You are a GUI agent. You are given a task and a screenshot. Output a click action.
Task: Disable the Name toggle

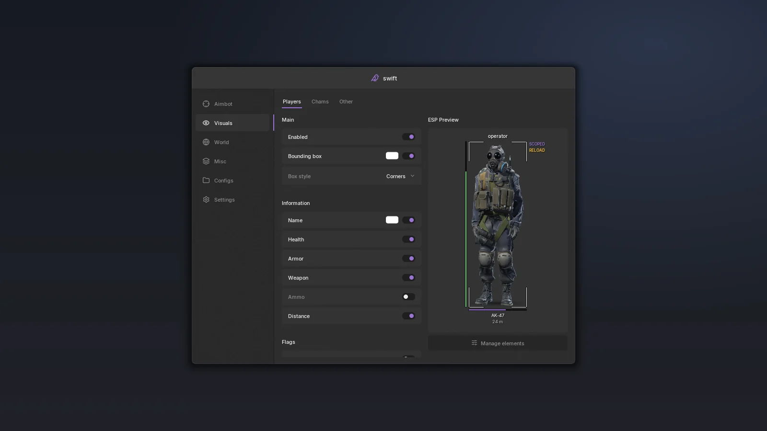(x=408, y=220)
